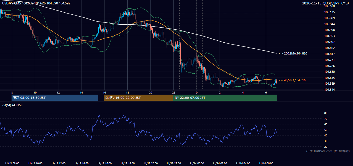Viewport: 353px width, 166px height.
Task: Click the RSI(14) 44.9159 indicator label
Action: [12, 105]
